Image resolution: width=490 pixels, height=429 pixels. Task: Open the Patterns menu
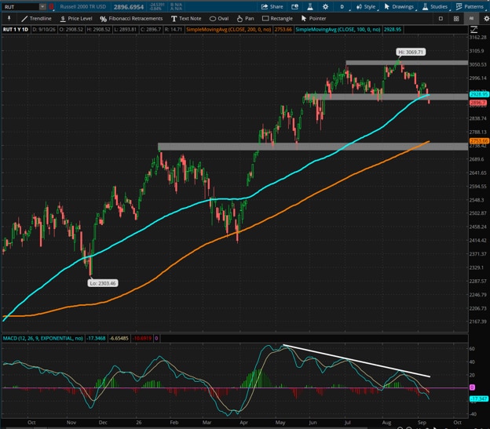pyautogui.click(x=470, y=6)
